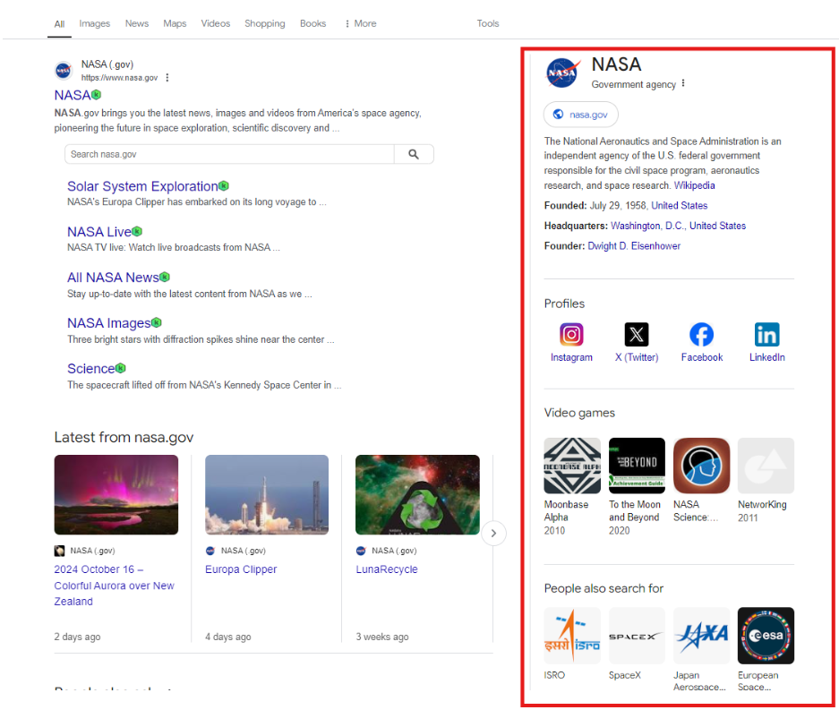Click Washington, D.C. headquarters link
Viewport: 839px width, 710px height.
coord(647,226)
